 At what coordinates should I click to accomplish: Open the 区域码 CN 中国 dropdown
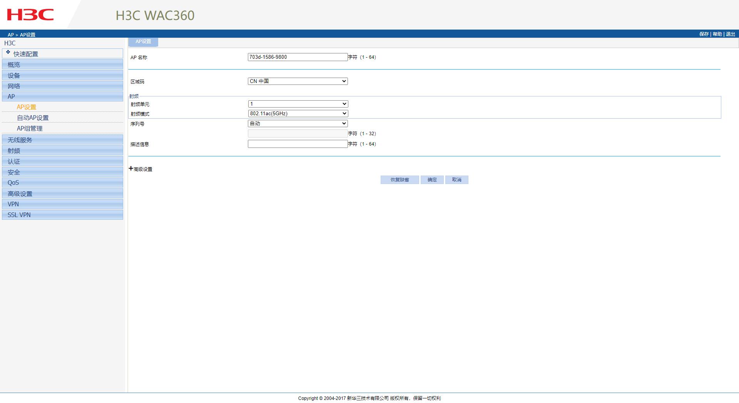[298, 81]
